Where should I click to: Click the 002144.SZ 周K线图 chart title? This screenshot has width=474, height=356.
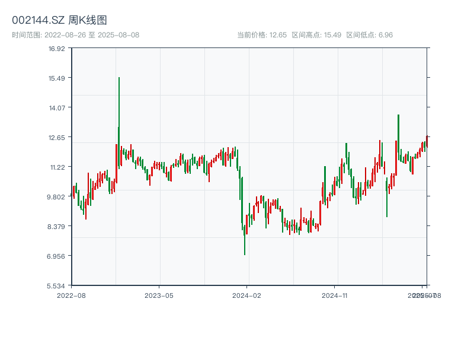pos(59,20)
